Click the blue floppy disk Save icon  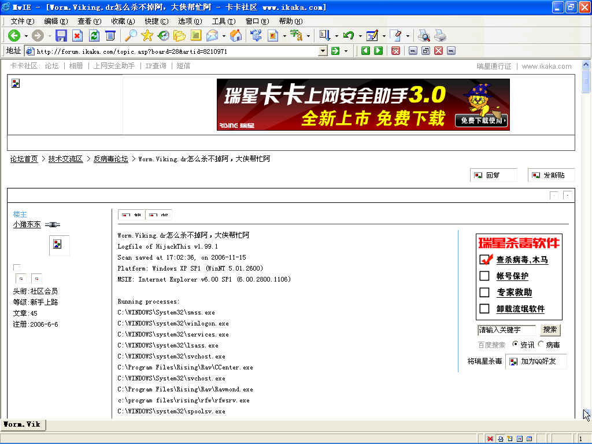coord(61,36)
